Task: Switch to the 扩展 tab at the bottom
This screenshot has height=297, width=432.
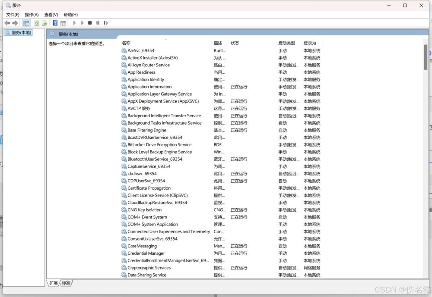Action: (x=54, y=283)
